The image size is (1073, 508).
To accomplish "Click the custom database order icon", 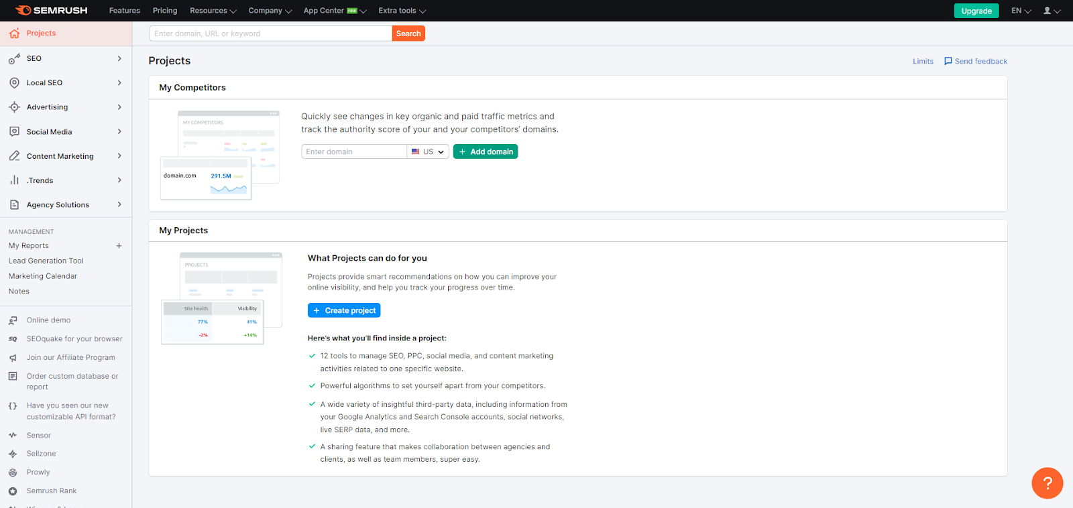I will pyautogui.click(x=13, y=377).
